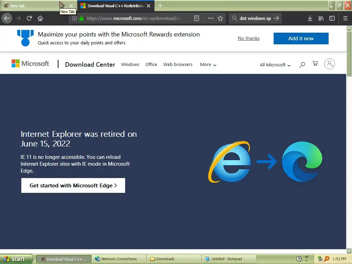Go back with the browser back arrow
Viewport: 352px width, 264px height.
(x=7, y=18)
